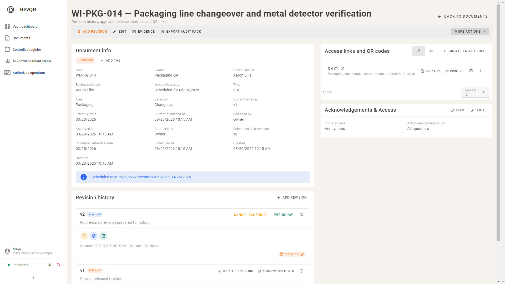Viewport: 505px width, 284px height.
Task: Open QR #1 three-dot options menu
Action: point(480,71)
